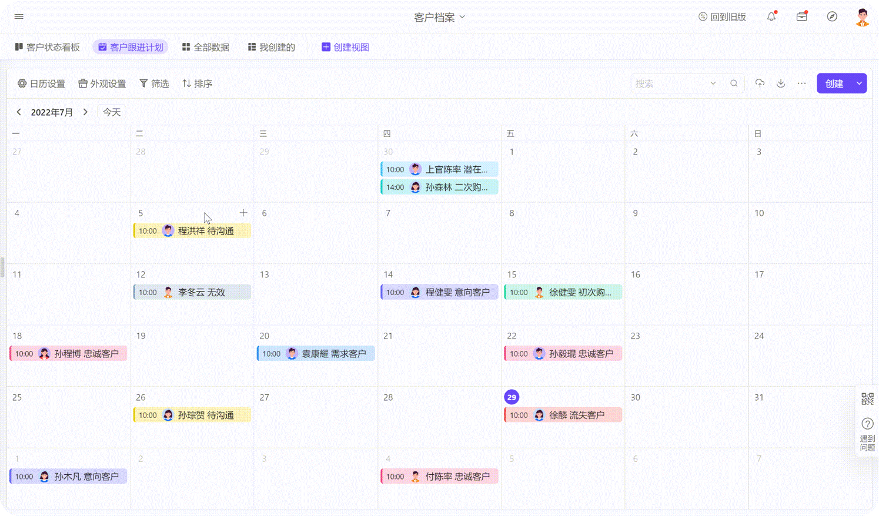Open the QR code side icon
Viewport: 879px width, 516px height.
pos(867,399)
